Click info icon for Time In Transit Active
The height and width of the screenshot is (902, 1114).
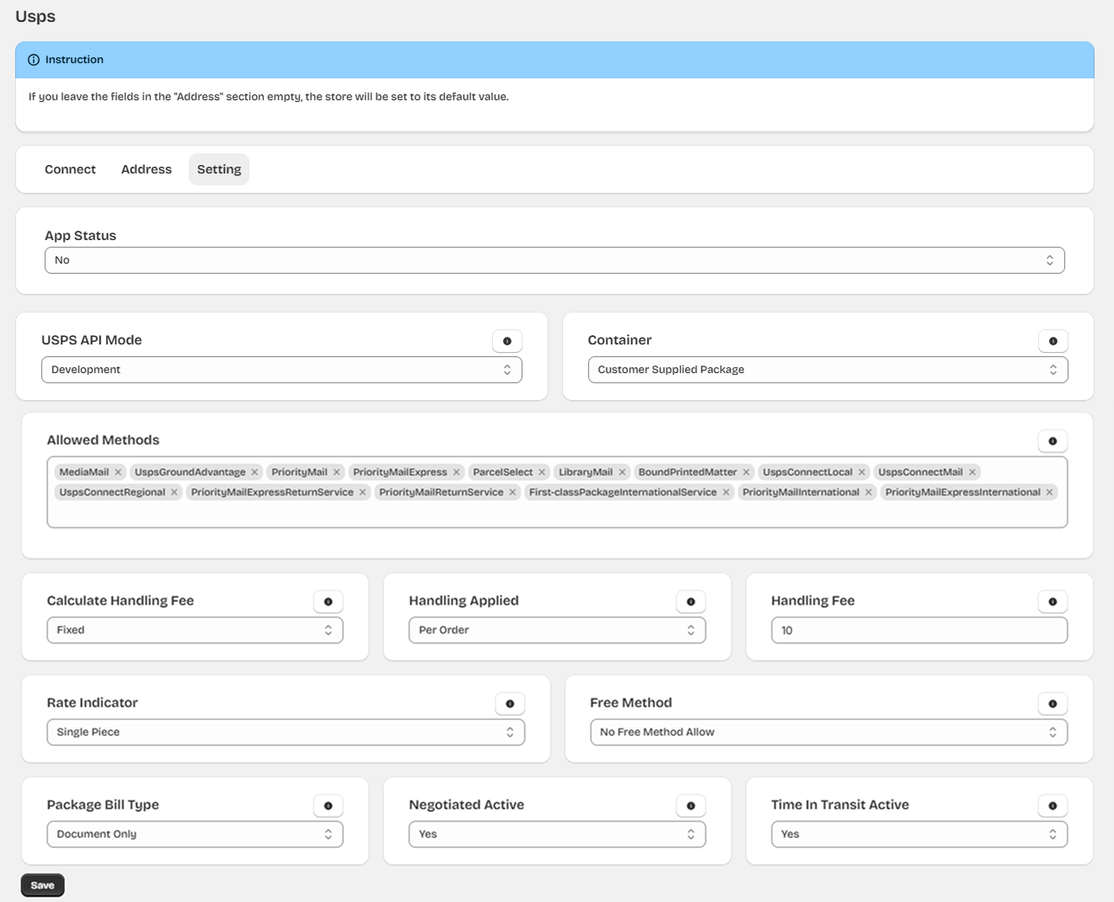pos(1052,806)
